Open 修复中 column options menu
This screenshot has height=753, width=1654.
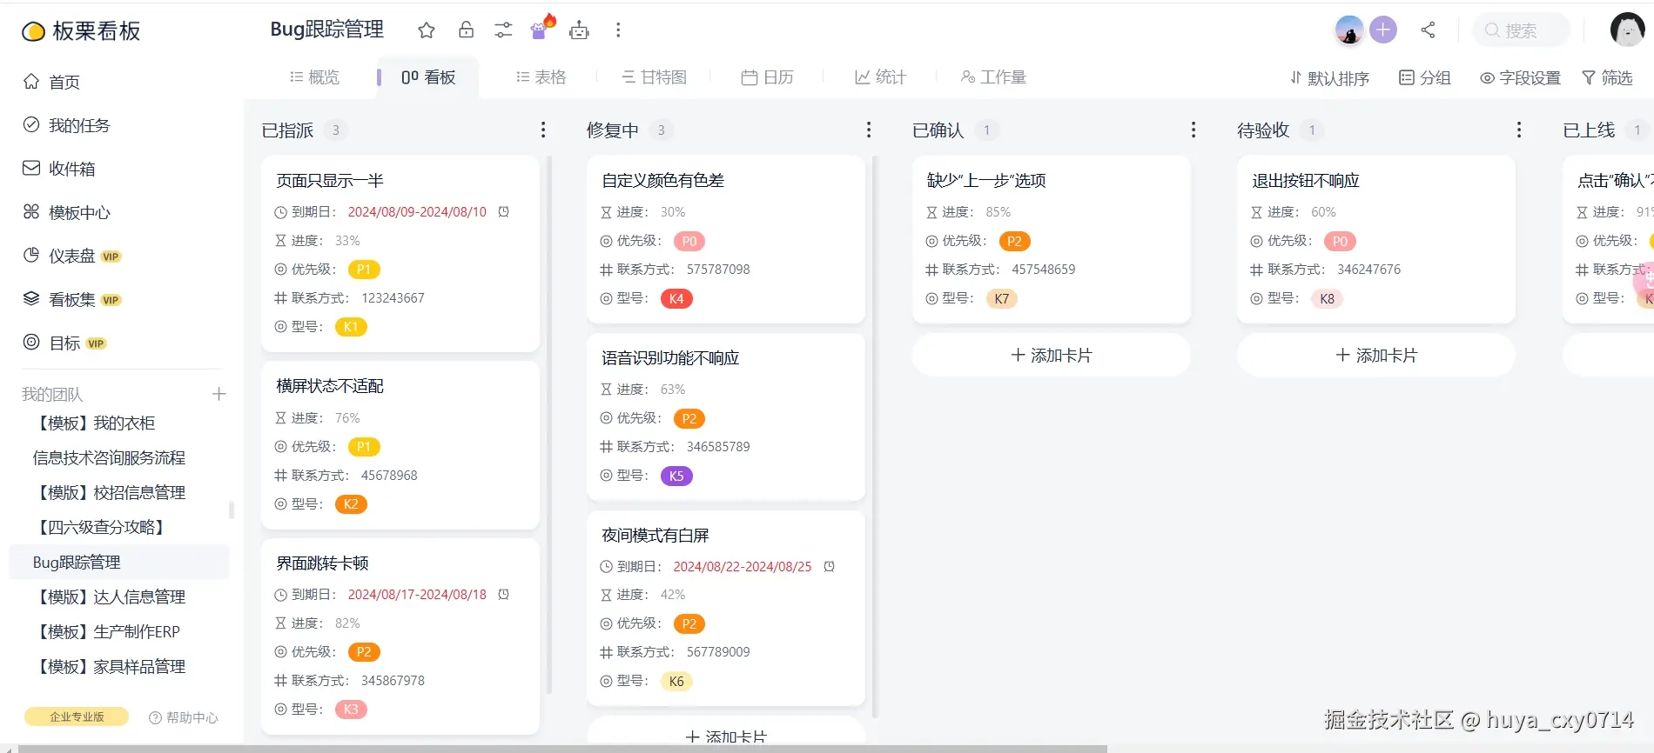click(869, 130)
